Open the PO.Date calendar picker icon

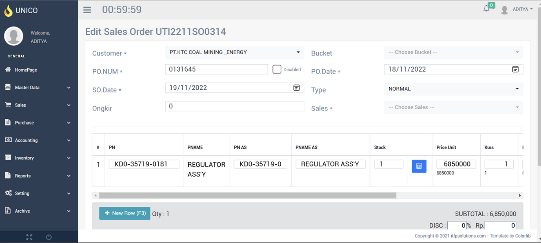pyautogui.click(x=515, y=69)
